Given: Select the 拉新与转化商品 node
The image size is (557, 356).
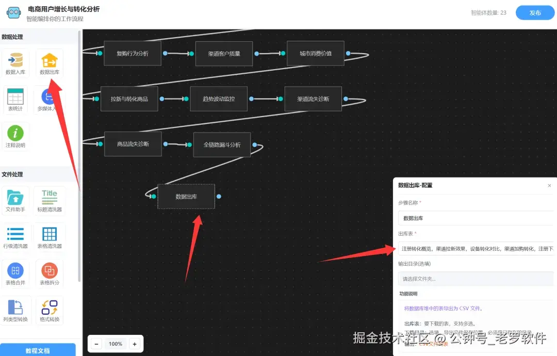Looking at the screenshot, I should tap(129, 99).
